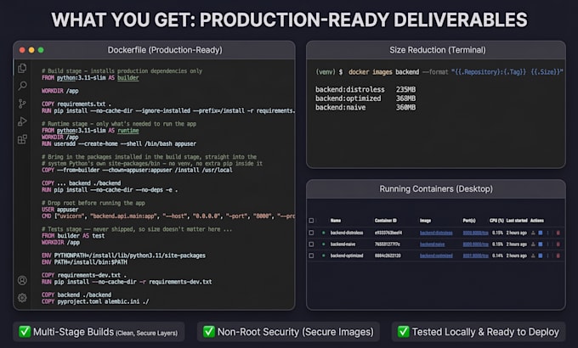The height and width of the screenshot is (348, 578).
Task: Click the 'FROM python:3.11-slim AS builder' line
Action: pos(90,78)
